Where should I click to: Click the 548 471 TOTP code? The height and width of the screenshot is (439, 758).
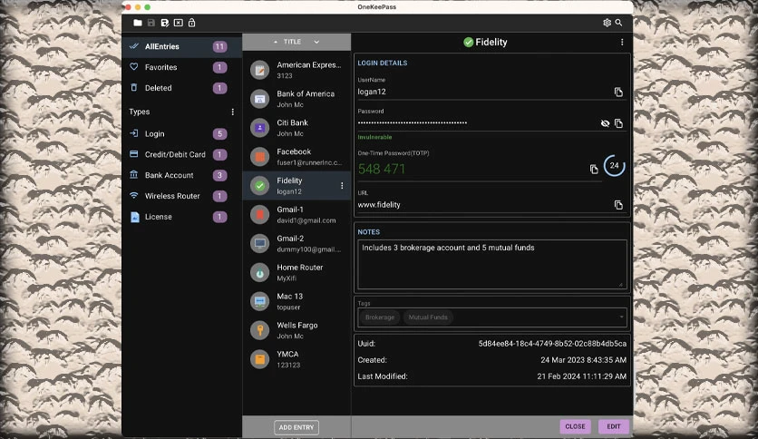point(382,169)
